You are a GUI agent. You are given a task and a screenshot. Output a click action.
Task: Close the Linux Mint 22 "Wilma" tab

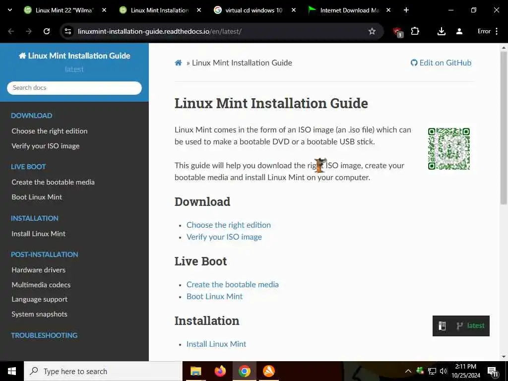104,10
